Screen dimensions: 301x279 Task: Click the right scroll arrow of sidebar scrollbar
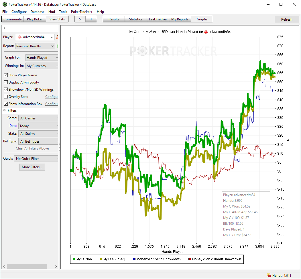(56, 266)
